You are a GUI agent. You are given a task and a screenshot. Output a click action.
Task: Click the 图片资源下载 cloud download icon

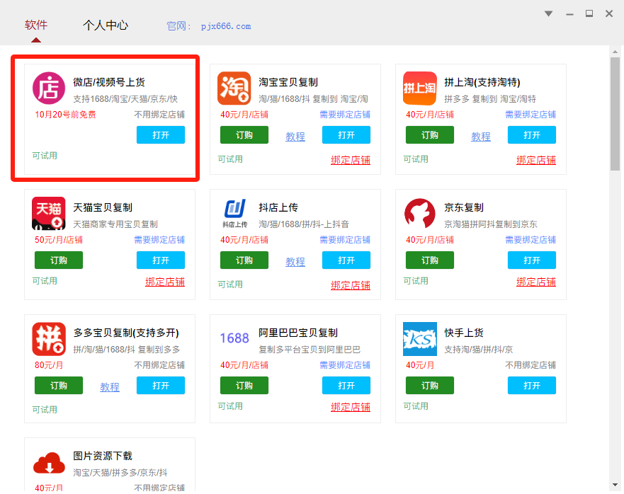tap(49, 463)
